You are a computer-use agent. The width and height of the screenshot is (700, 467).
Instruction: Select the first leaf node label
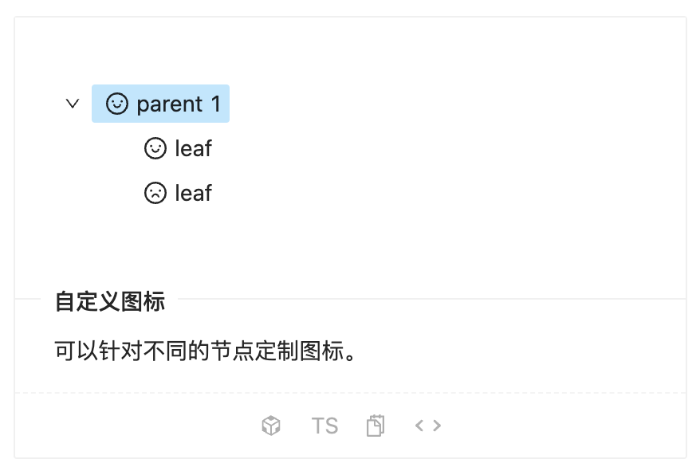pos(193,148)
